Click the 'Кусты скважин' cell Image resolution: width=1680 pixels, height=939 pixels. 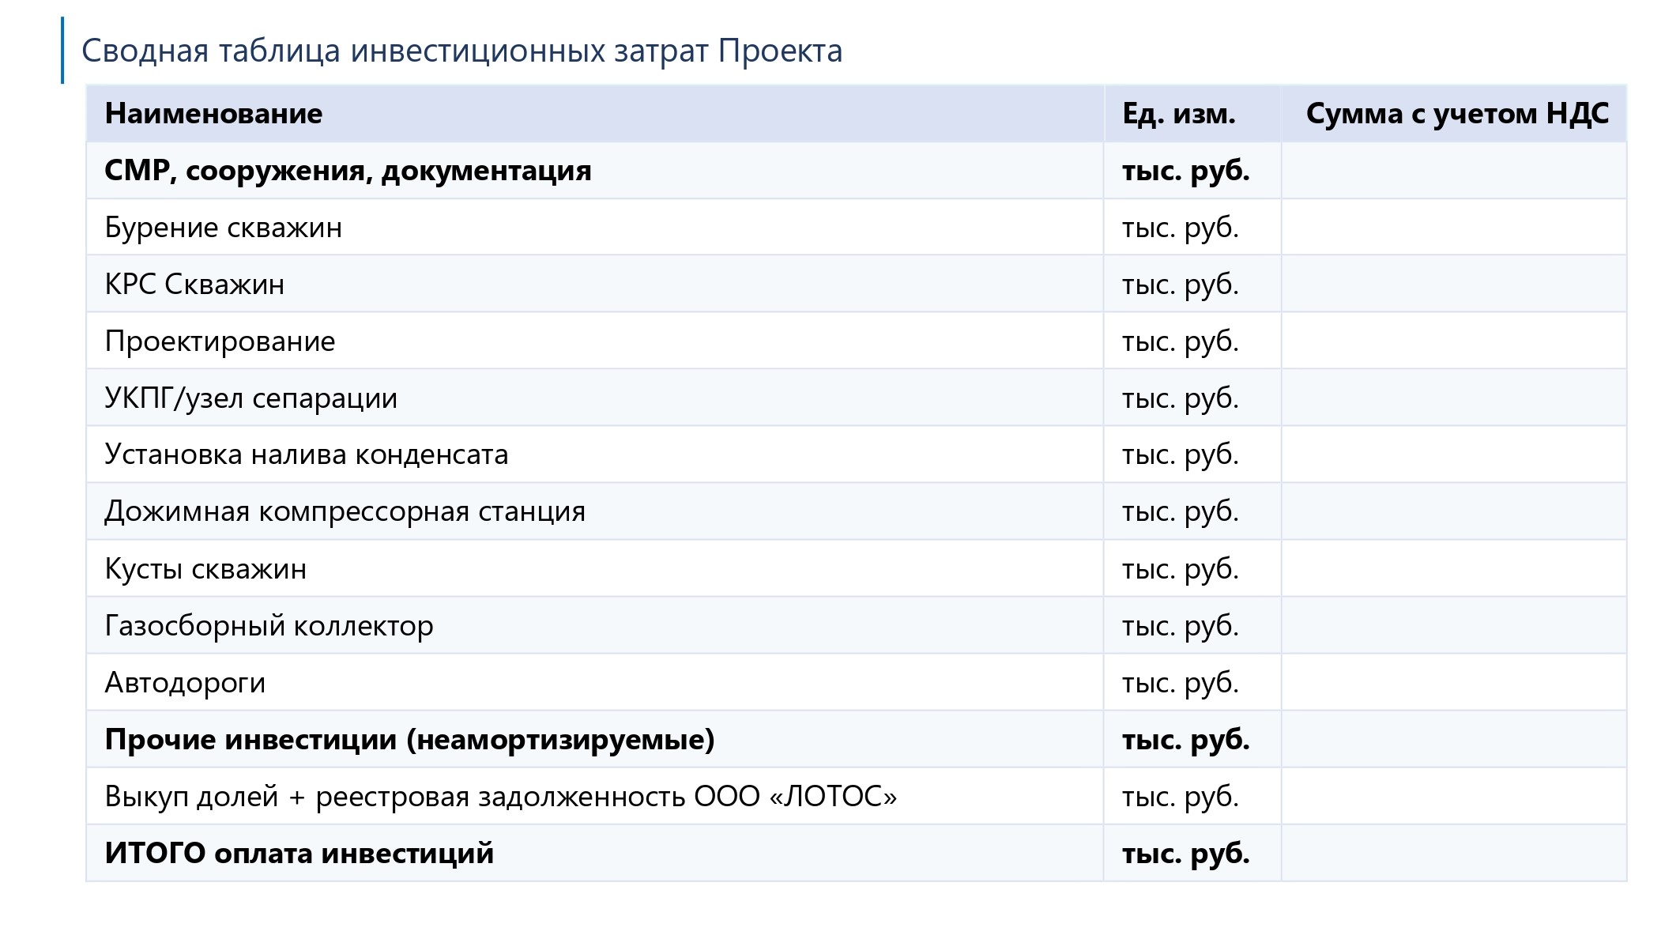[205, 569]
